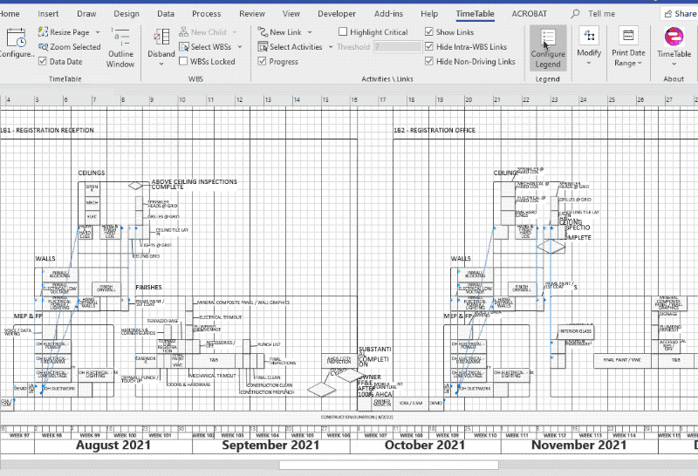The height and width of the screenshot is (476, 698).
Task: Uncheck Hide Non-Driving Links
Action: click(x=429, y=61)
